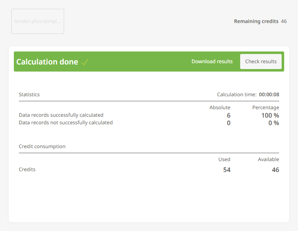The width and height of the screenshot is (298, 231).
Task: Select the tender-plus-templ file thumbnail
Action: click(38, 21)
